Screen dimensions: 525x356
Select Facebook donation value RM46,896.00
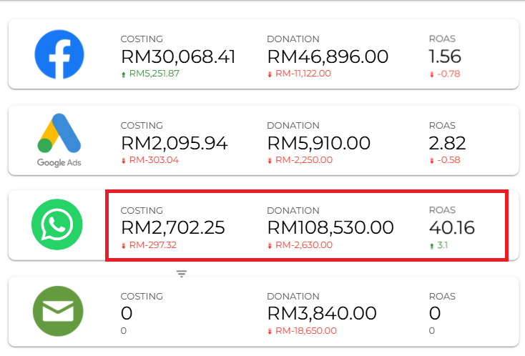[328, 56]
